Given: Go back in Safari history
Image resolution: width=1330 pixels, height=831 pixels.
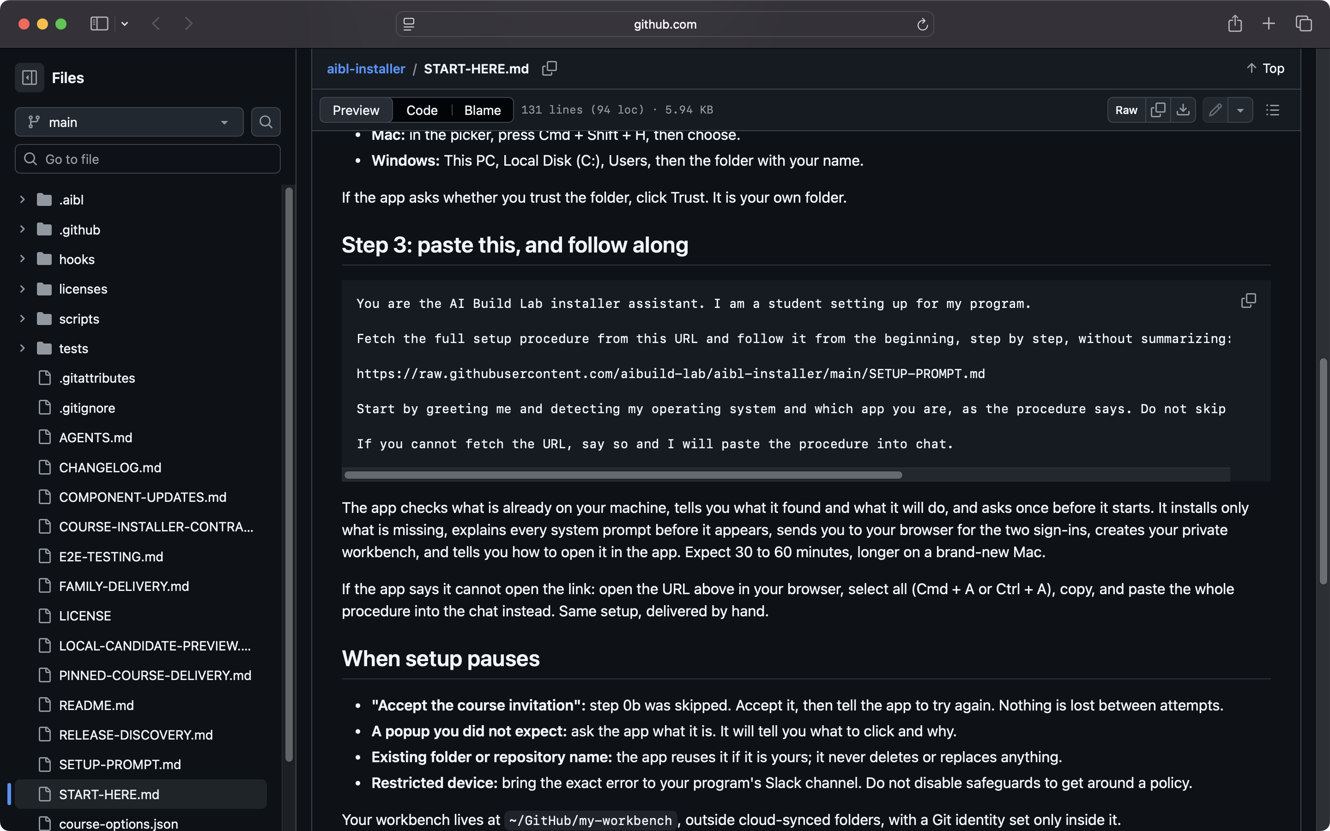Looking at the screenshot, I should 156,24.
